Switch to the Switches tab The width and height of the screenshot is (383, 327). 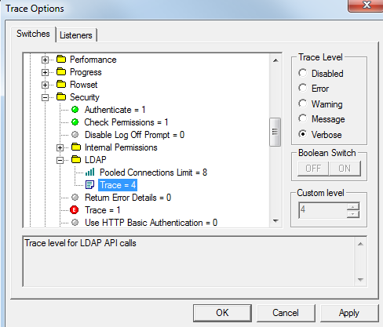click(33, 34)
